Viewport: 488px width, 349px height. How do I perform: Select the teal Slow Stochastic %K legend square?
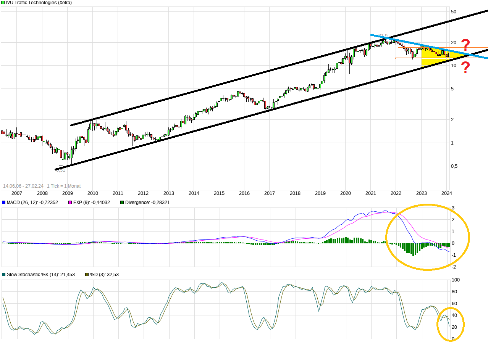4,274
